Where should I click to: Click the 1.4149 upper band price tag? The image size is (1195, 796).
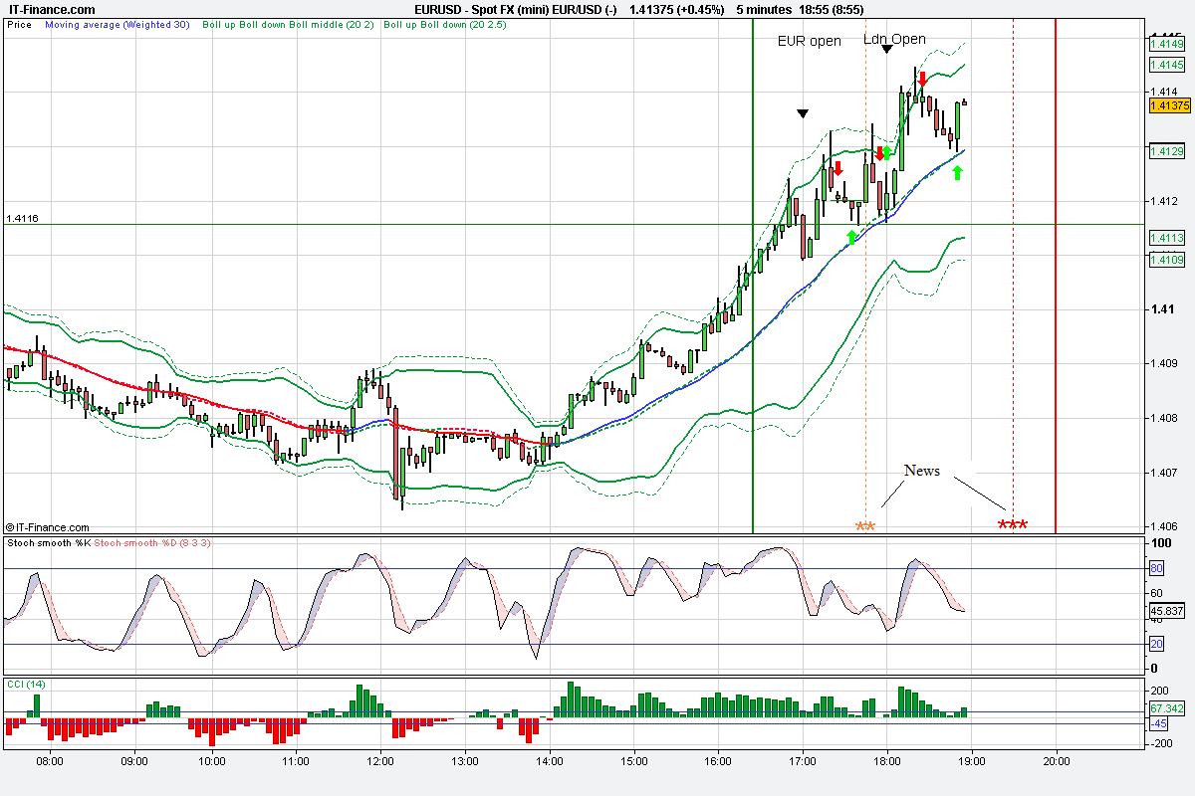(1166, 44)
